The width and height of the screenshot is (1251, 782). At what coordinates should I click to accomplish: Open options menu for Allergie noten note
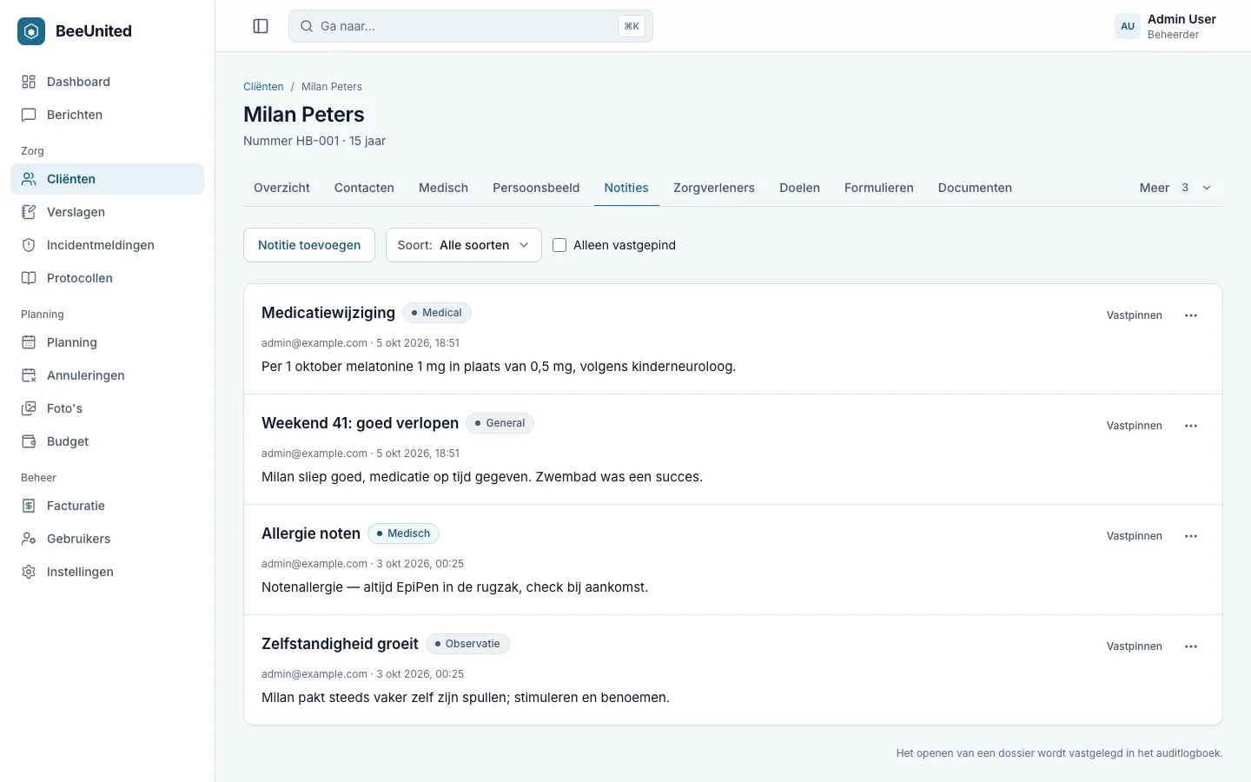click(1191, 536)
